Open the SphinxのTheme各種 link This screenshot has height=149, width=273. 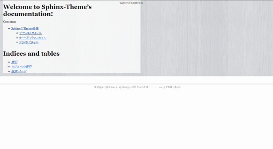25,29
